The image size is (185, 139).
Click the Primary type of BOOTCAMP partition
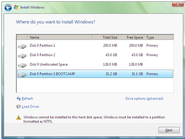(152, 74)
